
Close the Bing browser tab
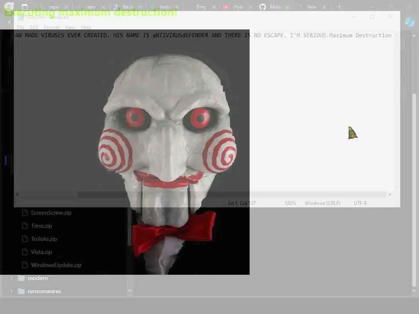point(214,7)
